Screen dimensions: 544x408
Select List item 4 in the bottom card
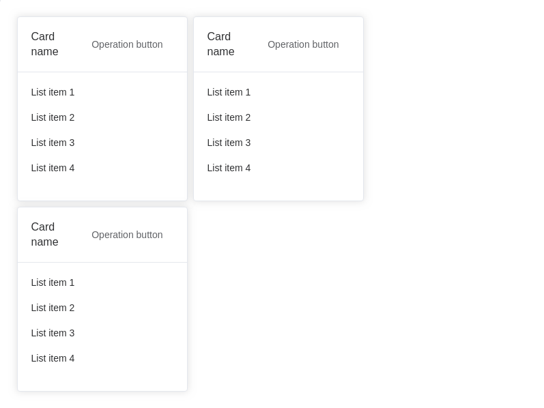click(53, 358)
